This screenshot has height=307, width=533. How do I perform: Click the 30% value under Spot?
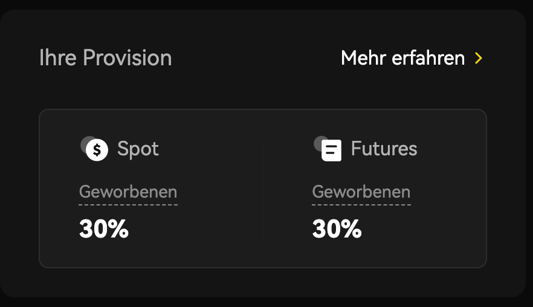(104, 229)
